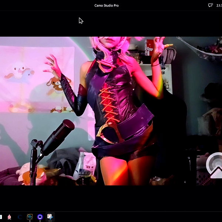Click the version number text starting 2.1

point(219,6)
